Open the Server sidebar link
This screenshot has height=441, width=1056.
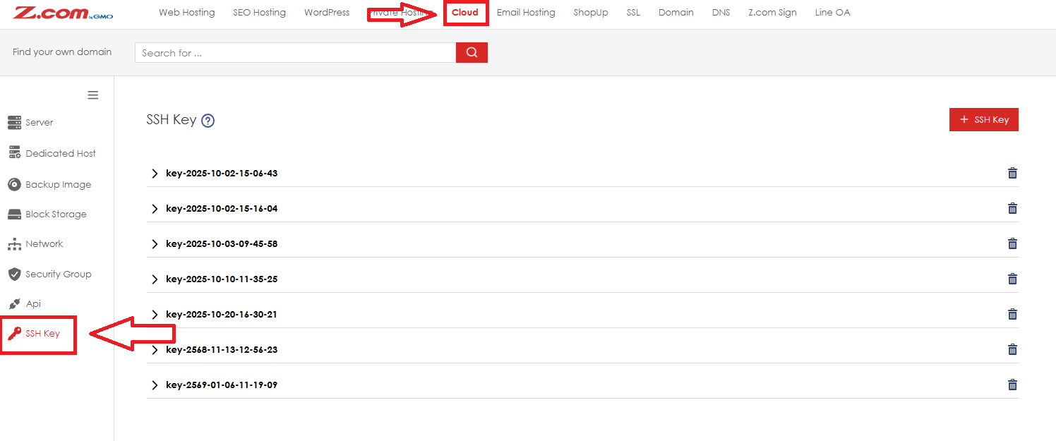click(40, 123)
